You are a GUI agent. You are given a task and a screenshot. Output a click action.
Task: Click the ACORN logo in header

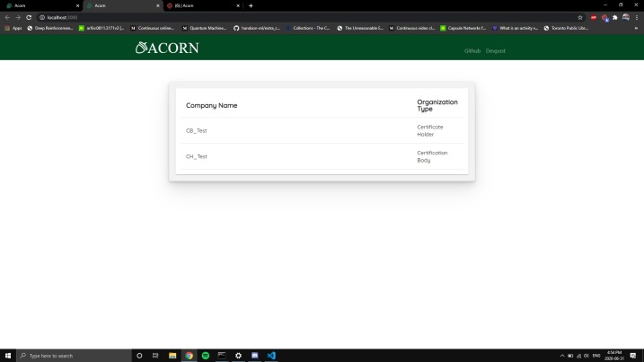click(167, 48)
